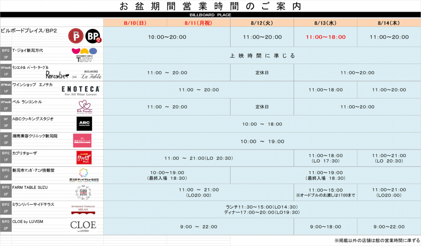Click the Riverside Terrace Milan logo
The height and width of the screenshot is (246, 421).
pos(83,209)
